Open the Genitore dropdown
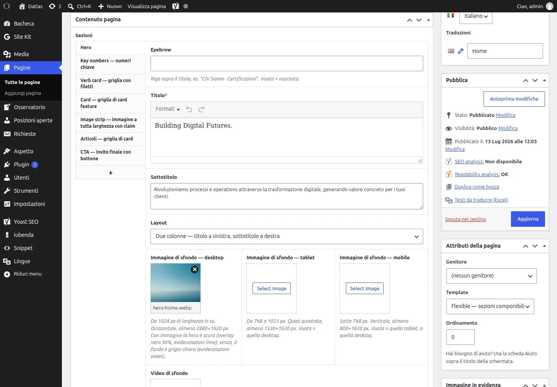Screen dimensions: 557x387 point(491,276)
